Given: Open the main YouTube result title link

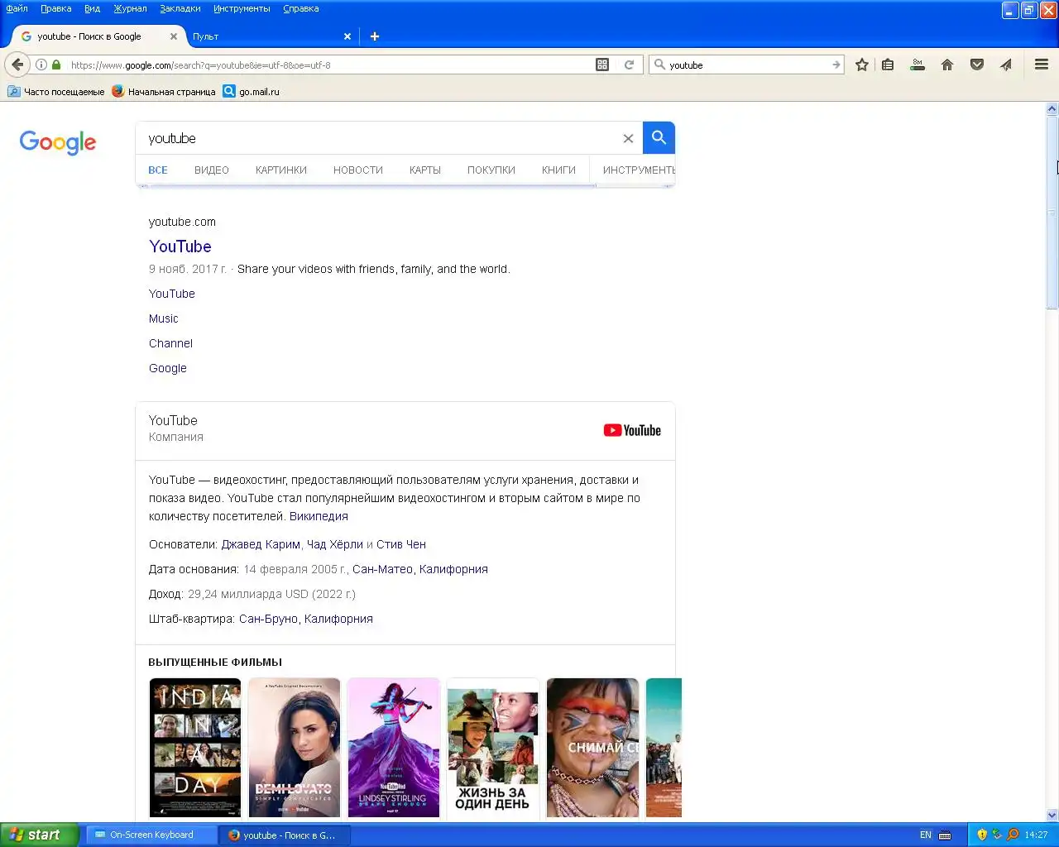Looking at the screenshot, I should click(x=180, y=246).
